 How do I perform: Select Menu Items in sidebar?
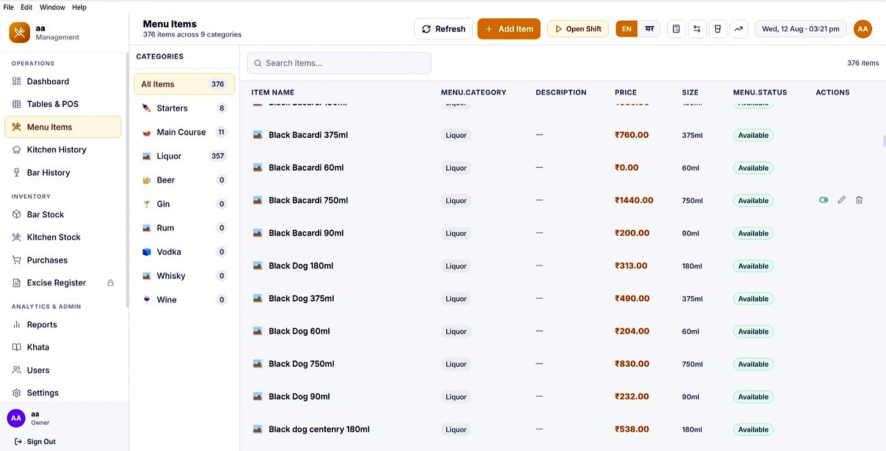coord(63,127)
